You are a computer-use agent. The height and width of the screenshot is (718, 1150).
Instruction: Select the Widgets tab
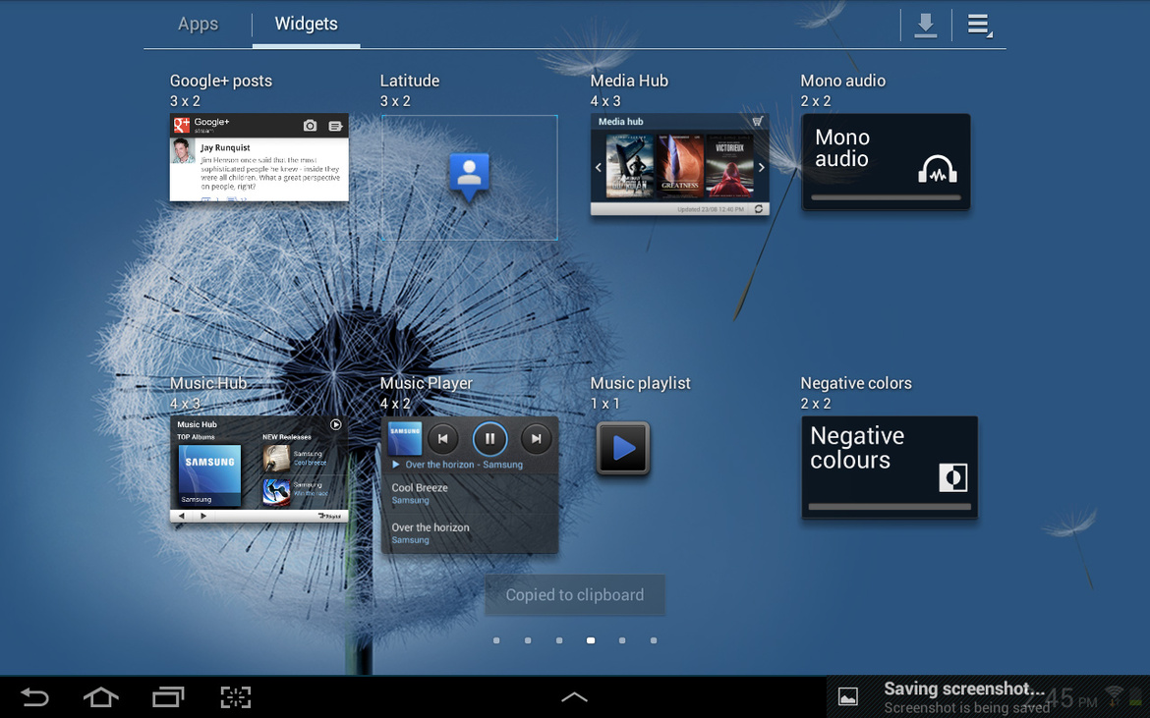(306, 25)
